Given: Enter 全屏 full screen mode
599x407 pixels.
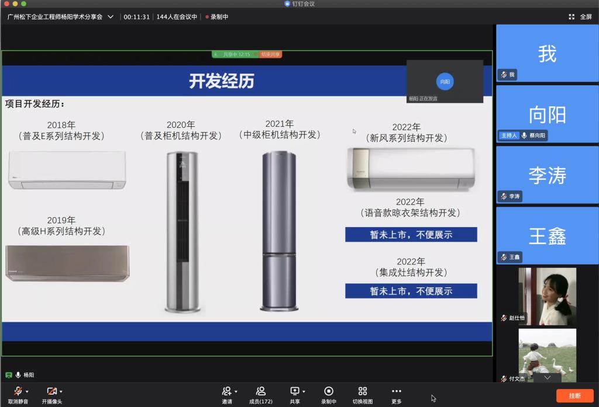Looking at the screenshot, I should coord(580,17).
